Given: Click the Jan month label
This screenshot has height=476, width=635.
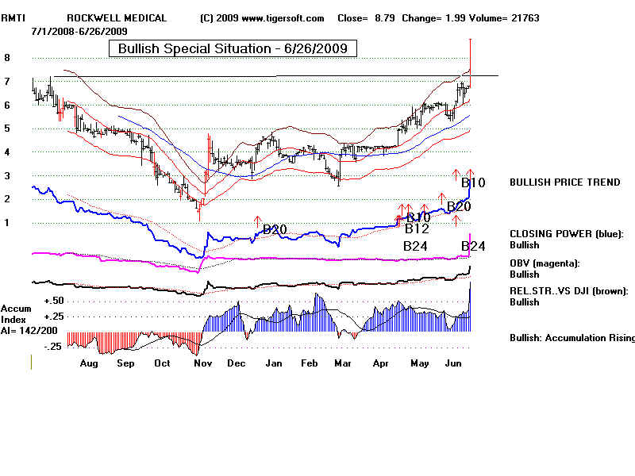Looking at the screenshot, I should 274,363.
